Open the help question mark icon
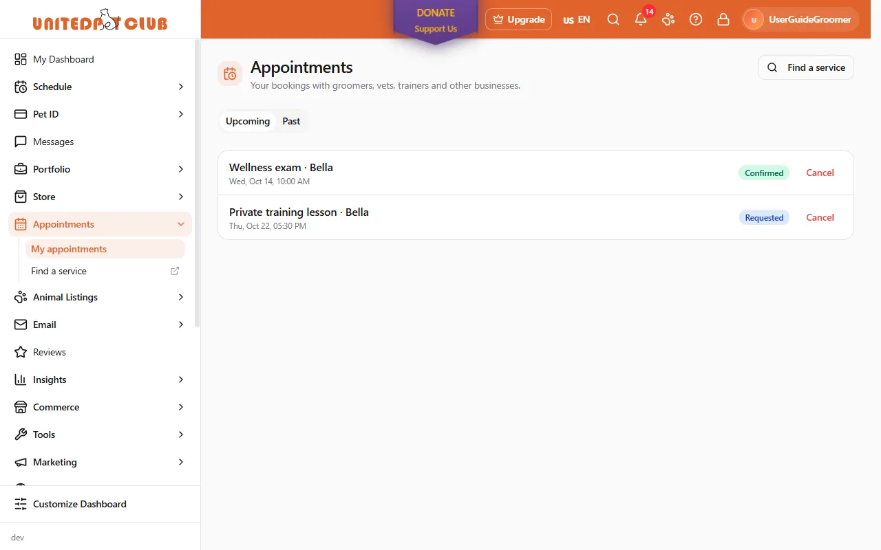This screenshot has height=550, width=881. (696, 19)
